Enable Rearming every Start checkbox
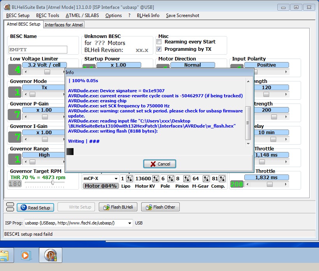 point(159,42)
